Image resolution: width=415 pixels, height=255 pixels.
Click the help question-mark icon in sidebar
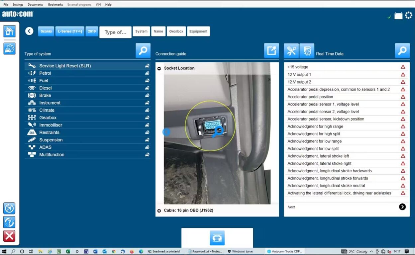[x=9, y=222]
